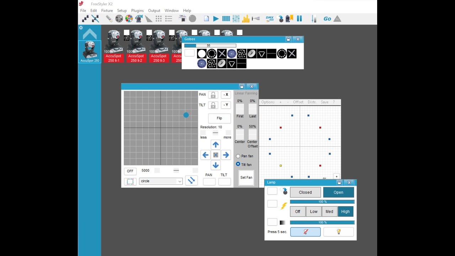This screenshot has width=455, height=256.
Task: Open the blue grid toolbar icon
Action: pos(226,19)
